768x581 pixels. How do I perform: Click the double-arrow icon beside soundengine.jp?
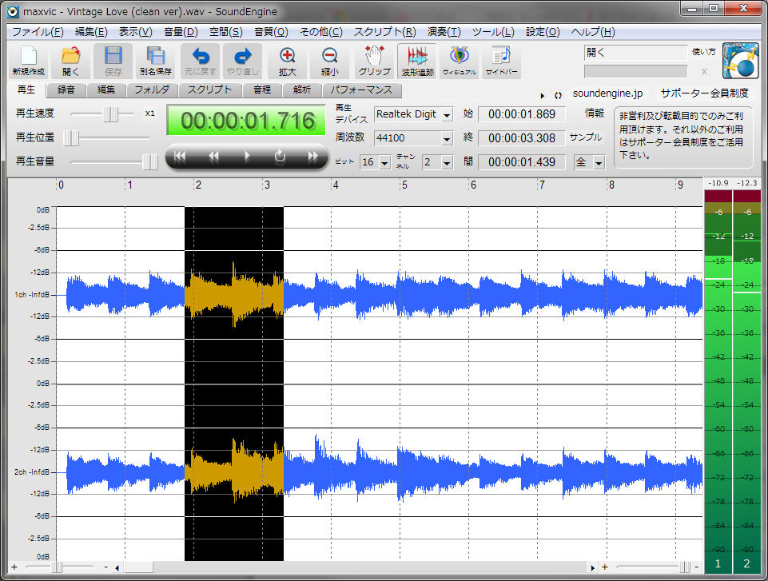(x=558, y=96)
